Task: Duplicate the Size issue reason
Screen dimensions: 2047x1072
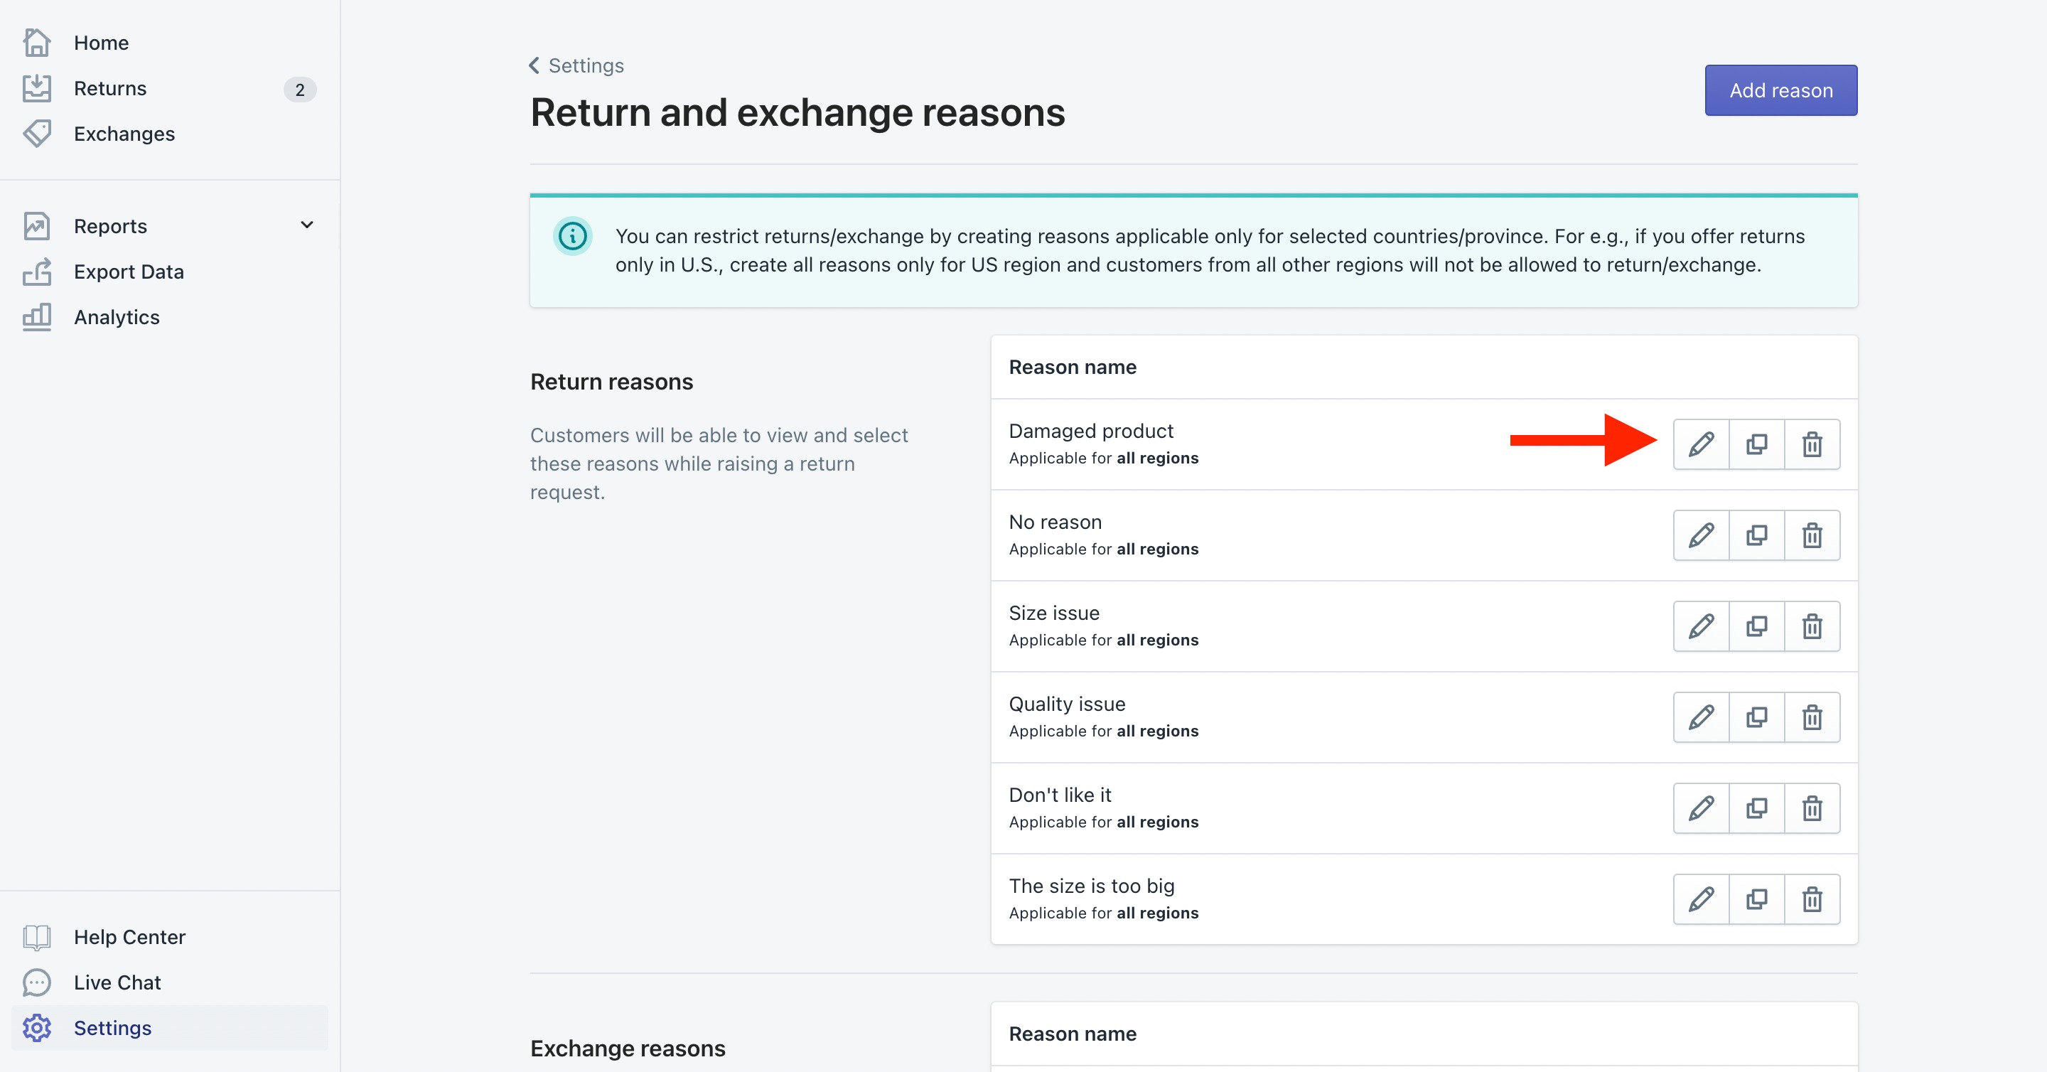Action: [1756, 626]
